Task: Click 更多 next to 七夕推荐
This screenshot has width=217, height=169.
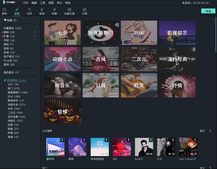Action: 202,131
